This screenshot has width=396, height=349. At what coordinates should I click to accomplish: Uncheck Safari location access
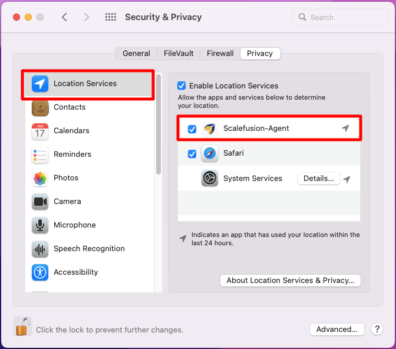(192, 154)
